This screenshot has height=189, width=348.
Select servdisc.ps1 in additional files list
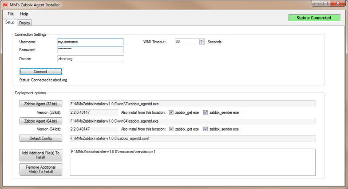coord(113,152)
